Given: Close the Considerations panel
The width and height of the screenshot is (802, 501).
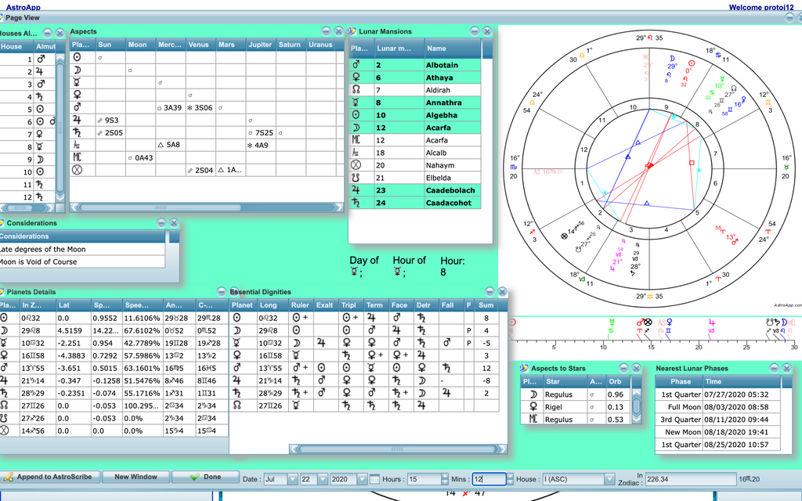Looking at the screenshot, I should click(x=174, y=223).
